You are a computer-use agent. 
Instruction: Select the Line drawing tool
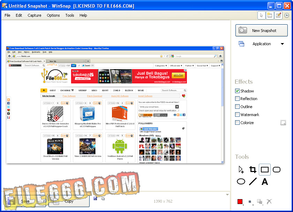(x=253, y=181)
